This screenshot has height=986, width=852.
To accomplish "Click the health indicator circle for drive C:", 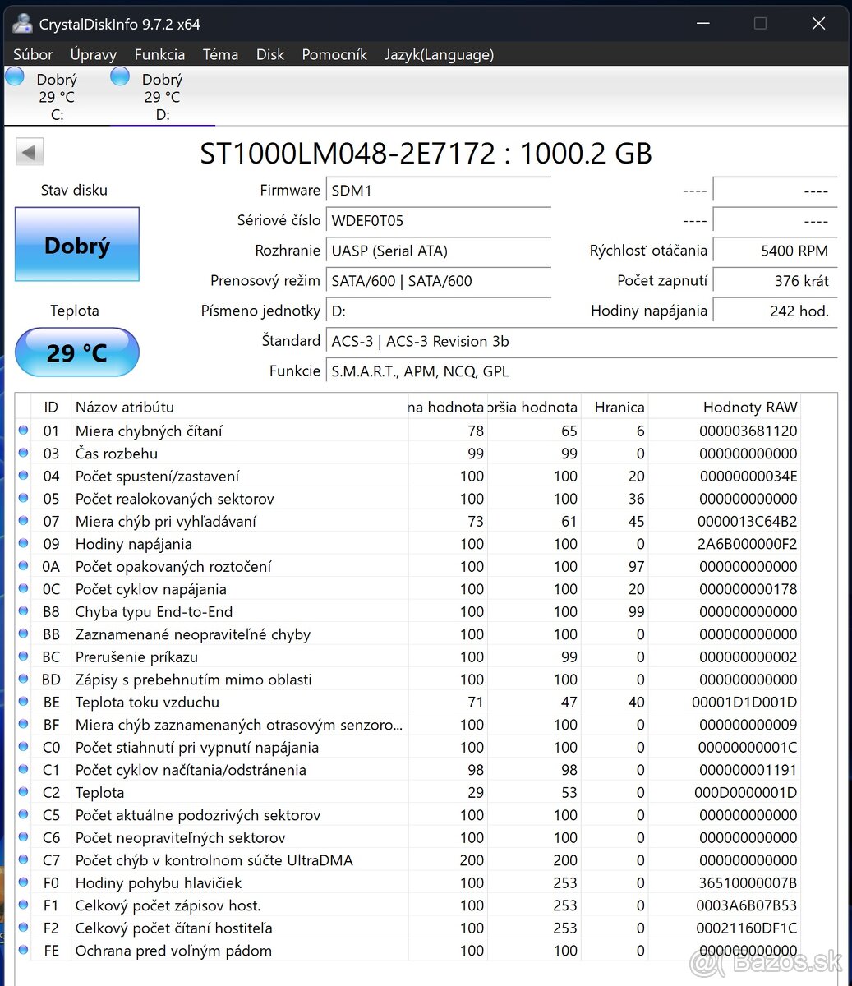I will click(14, 76).
